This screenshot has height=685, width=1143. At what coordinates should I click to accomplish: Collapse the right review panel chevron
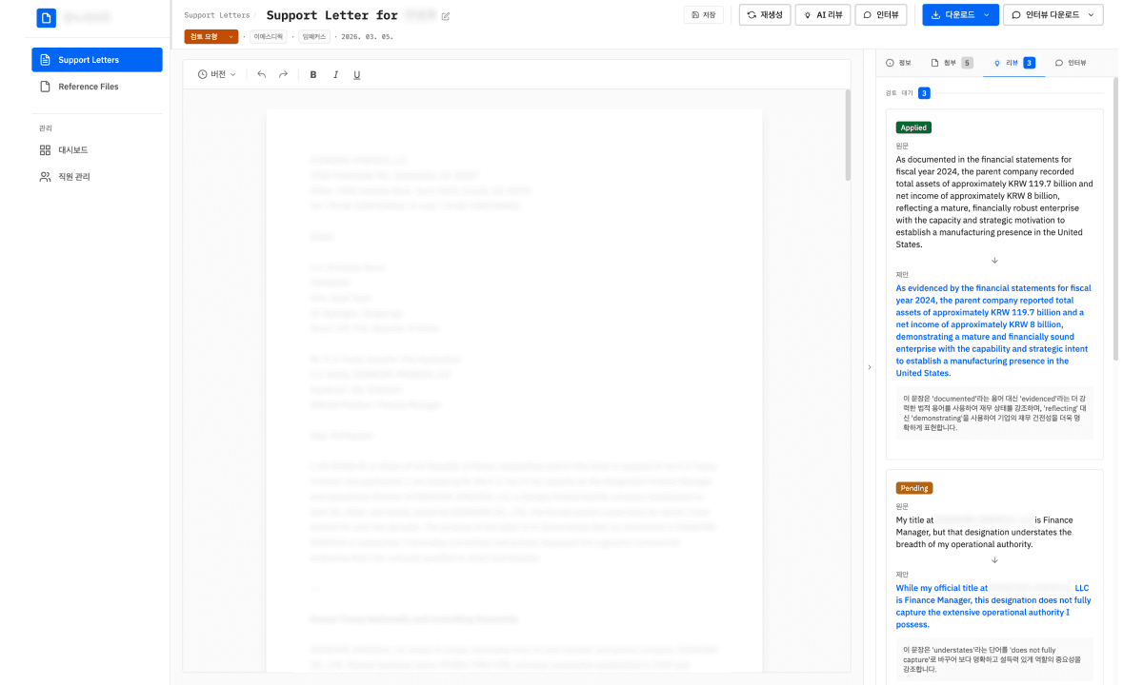click(x=869, y=366)
